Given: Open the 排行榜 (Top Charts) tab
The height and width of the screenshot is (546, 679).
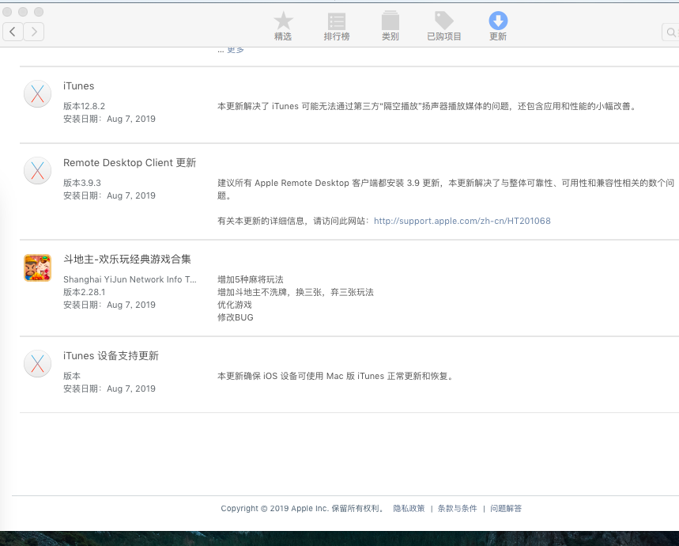Looking at the screenshot, I should tap(337, 26).
